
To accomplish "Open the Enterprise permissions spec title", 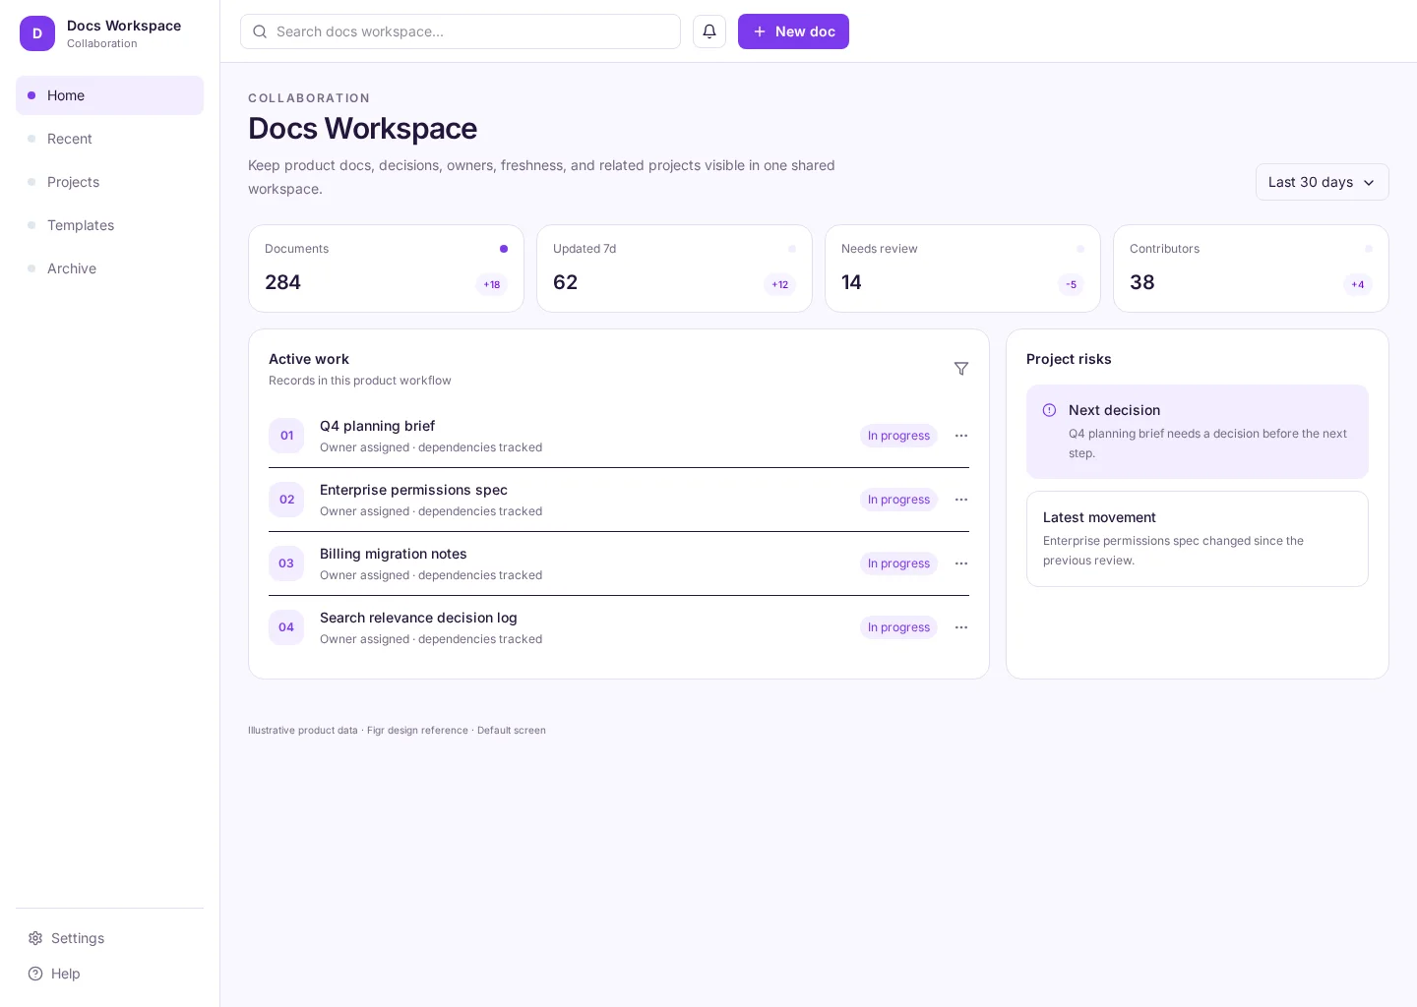I will pyautogui.click(x=413, y=490).
